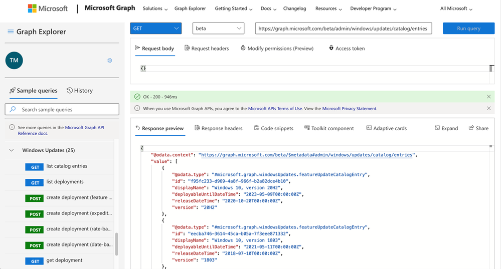
Task: Open settings gear icon in sidebar
Action: 110,61
